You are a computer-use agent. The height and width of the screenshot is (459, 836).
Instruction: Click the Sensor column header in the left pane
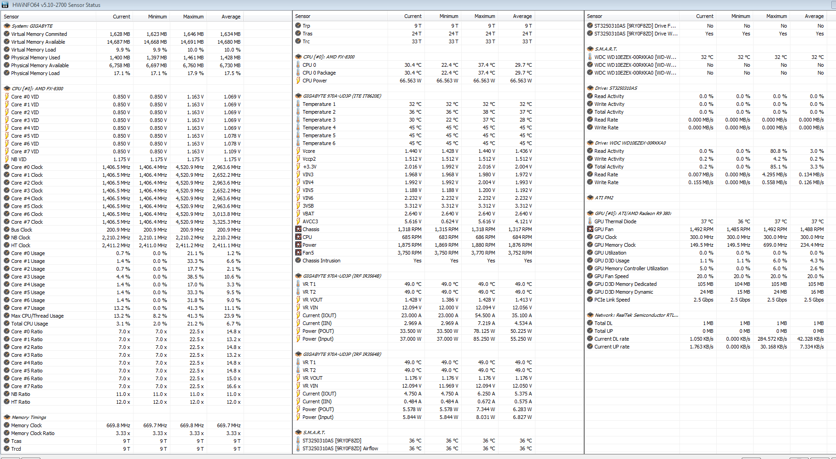pos(49,17)
